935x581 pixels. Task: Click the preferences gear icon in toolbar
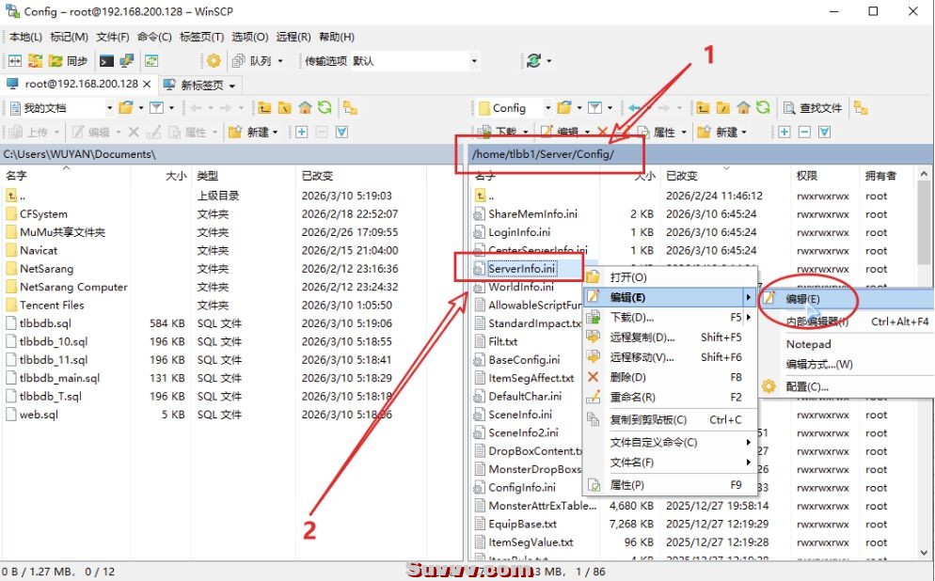coord(214,61)
